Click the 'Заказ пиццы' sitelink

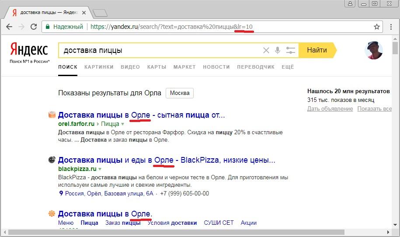click(x=123, y=223)
